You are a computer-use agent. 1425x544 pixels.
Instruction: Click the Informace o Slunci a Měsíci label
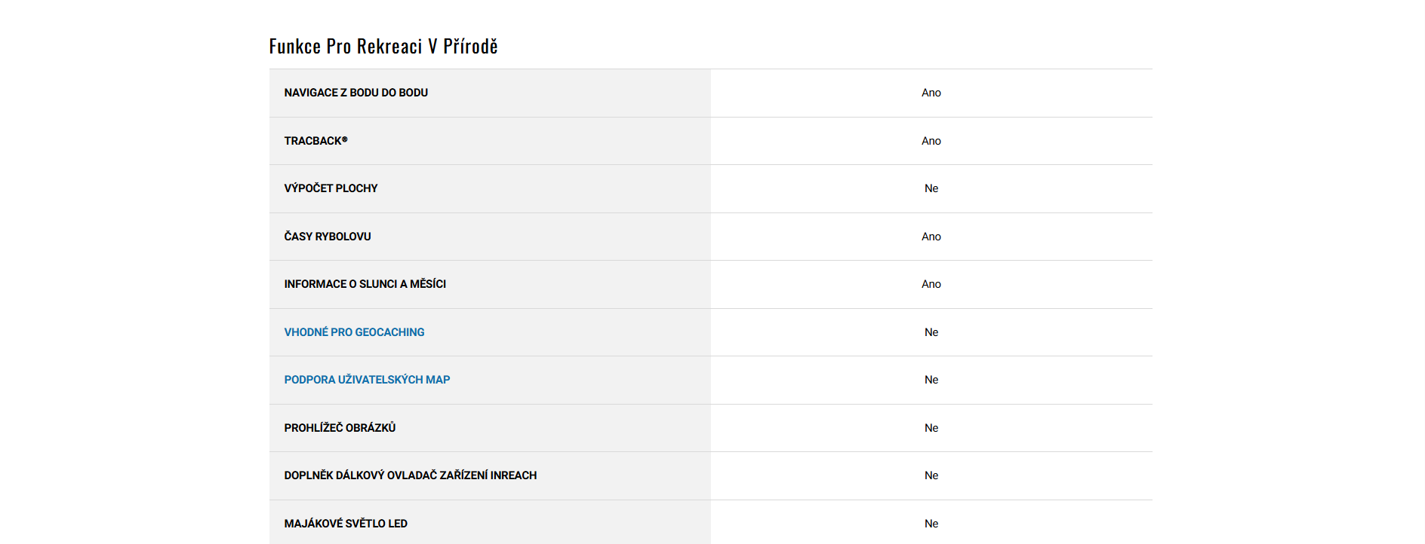tap(365, 284)
